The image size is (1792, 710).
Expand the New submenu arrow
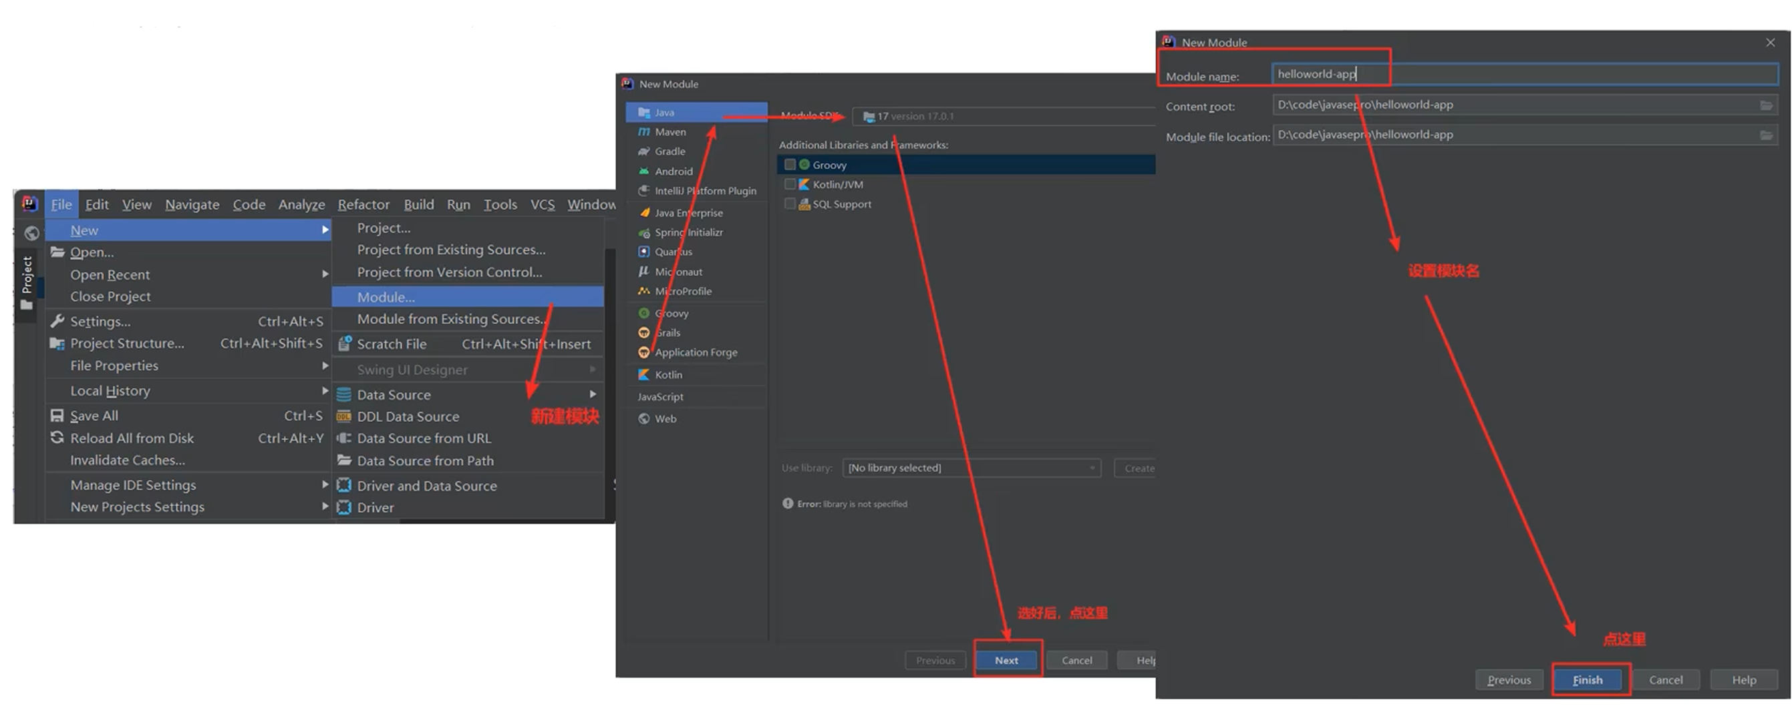coord(325,230)
